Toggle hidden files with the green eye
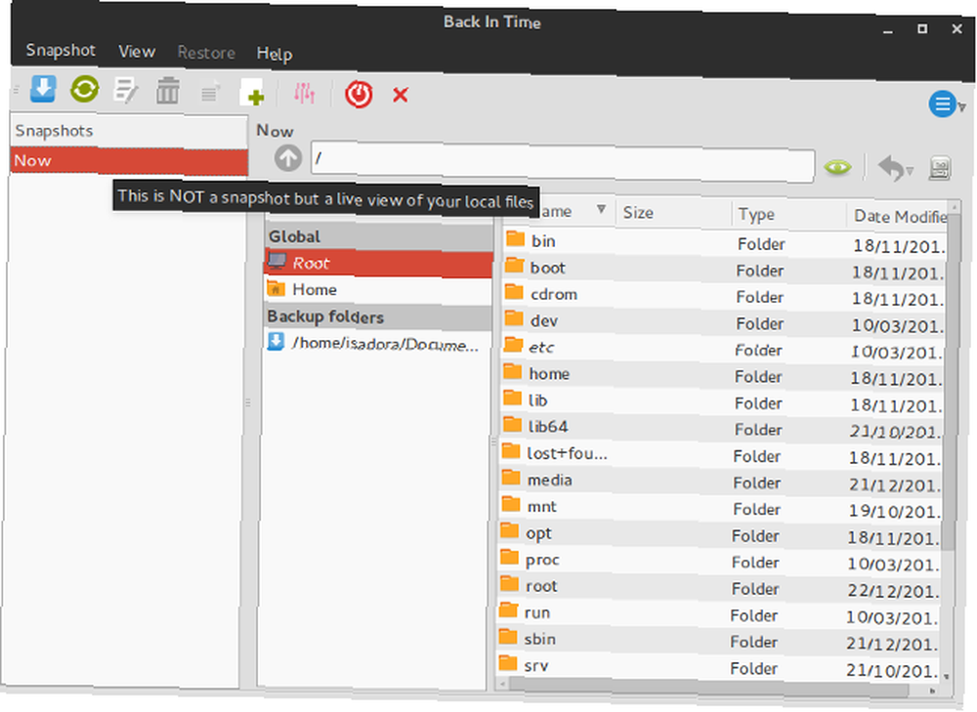977x712 pixels. pos(837,167)
